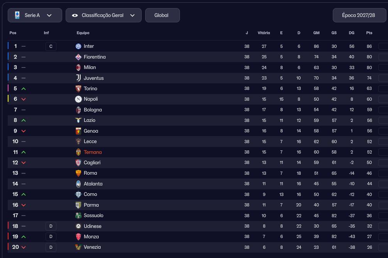The width and height of the screenshot is (388, 258).
Task: Click the C champion badge next to Inter
Action: (51, 47)
